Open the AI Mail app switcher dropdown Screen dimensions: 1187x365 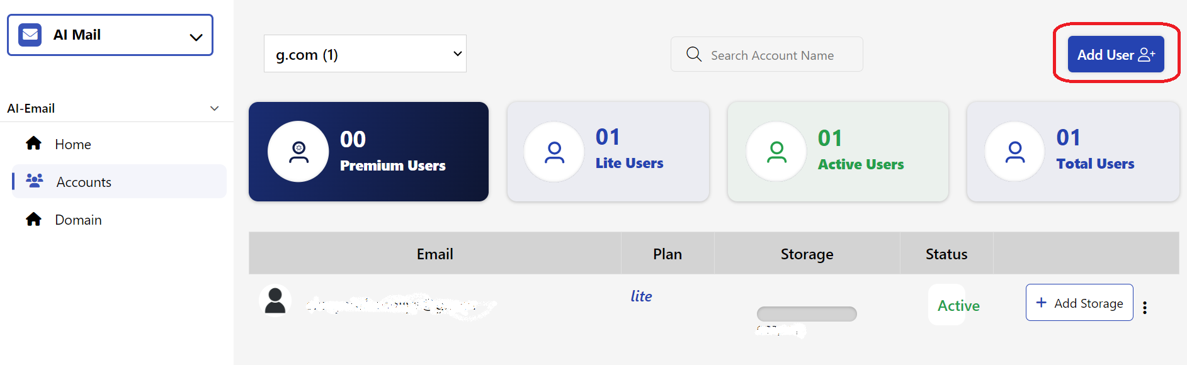click(x=110, y=35)
